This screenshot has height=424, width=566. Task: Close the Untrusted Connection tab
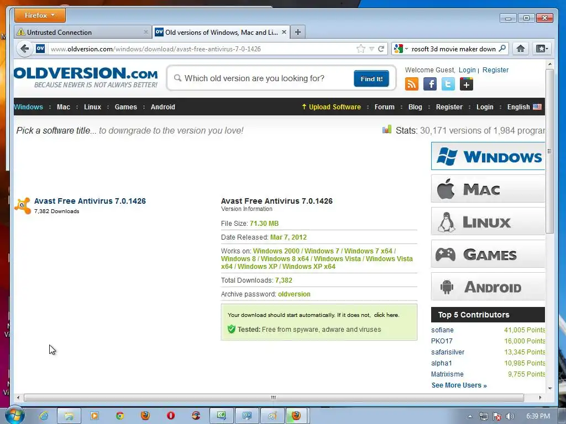(x=145, y=33)
